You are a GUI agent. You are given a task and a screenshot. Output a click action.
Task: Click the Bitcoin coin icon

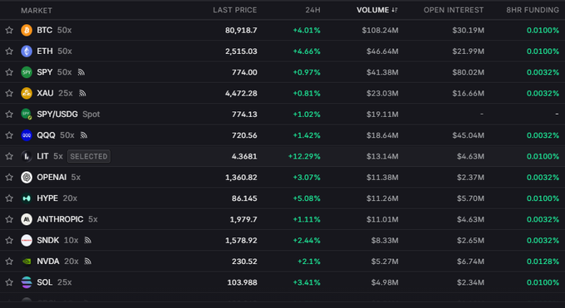click(27, 30)
